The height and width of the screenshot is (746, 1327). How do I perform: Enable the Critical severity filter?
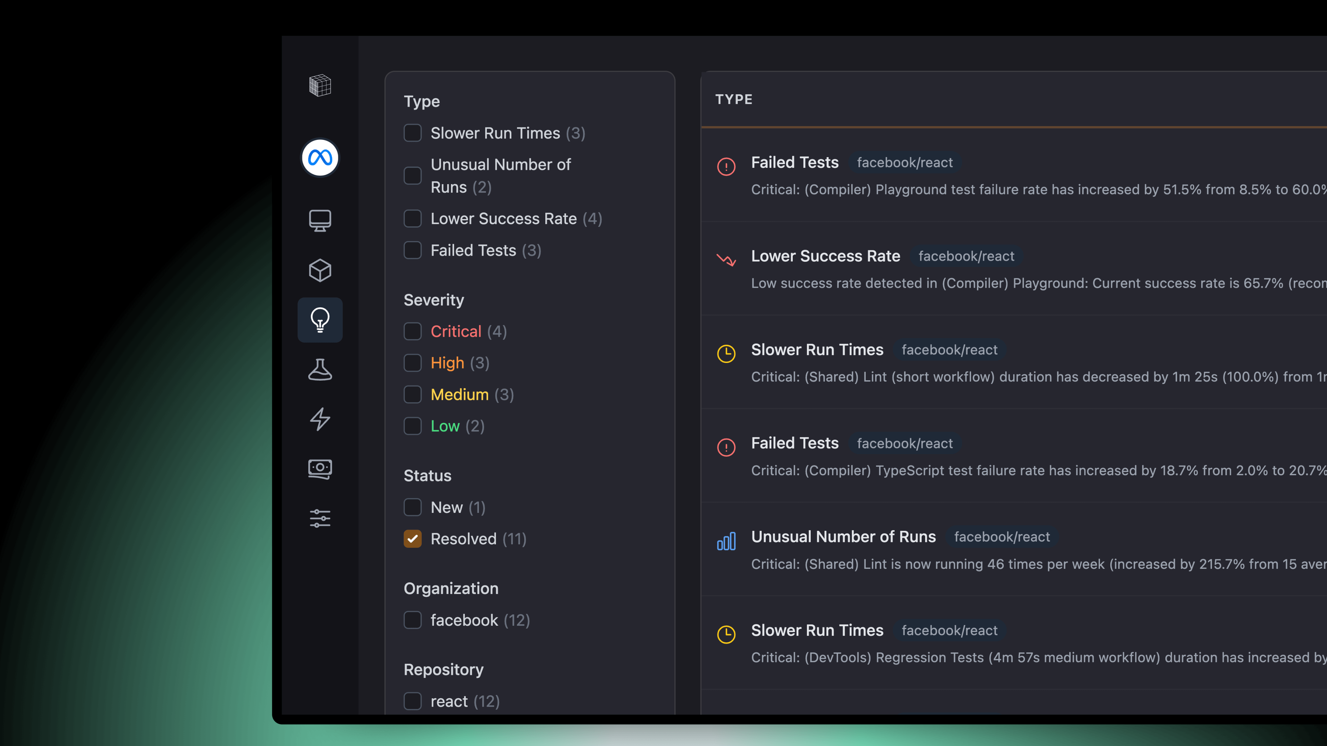tap(413, 331)
